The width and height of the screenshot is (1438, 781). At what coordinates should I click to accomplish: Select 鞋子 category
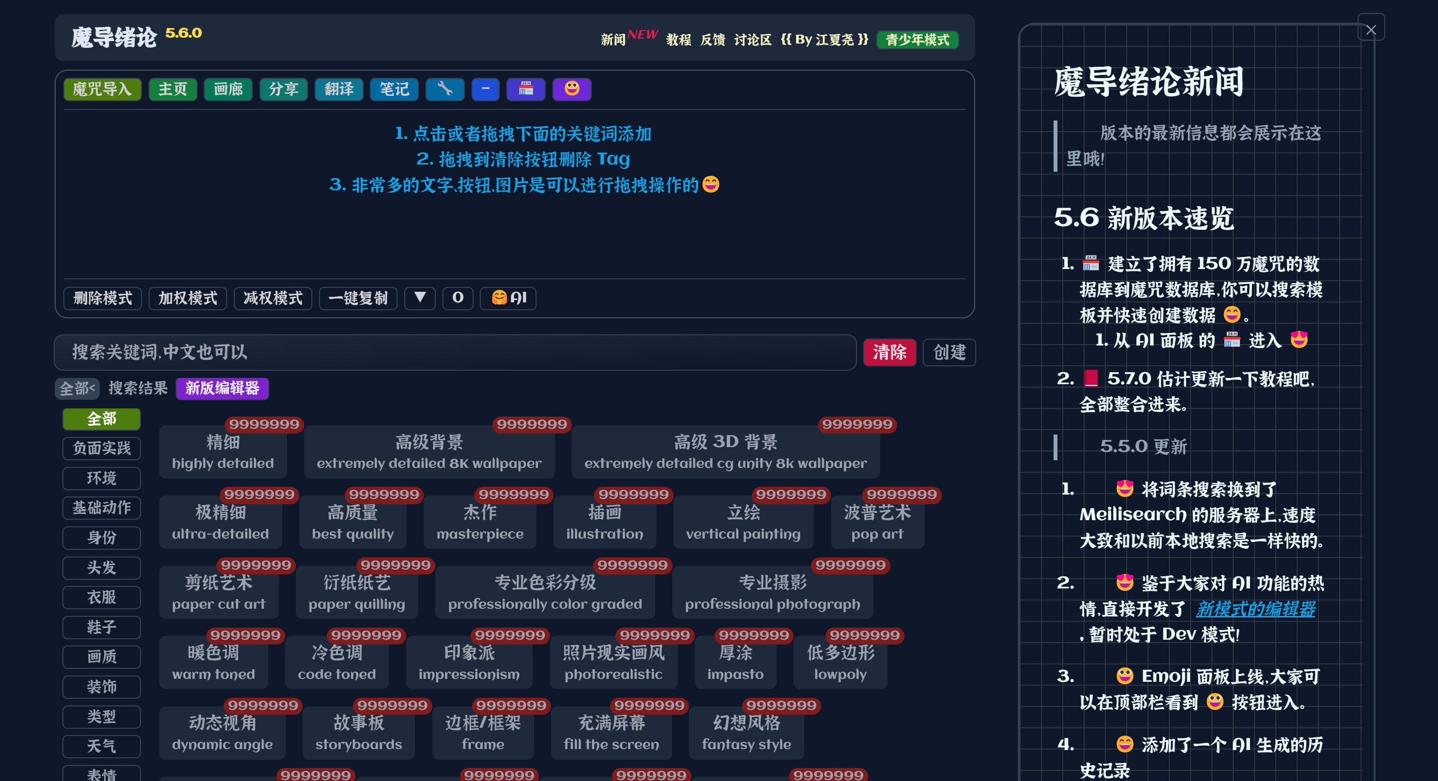(x=102, y=628)
